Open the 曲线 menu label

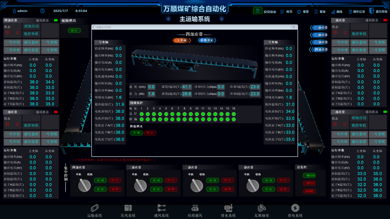[x=339, y=12]
